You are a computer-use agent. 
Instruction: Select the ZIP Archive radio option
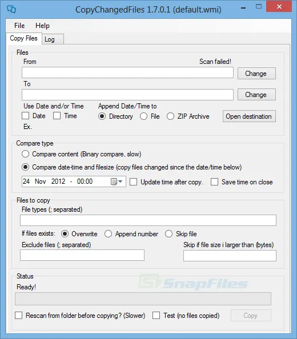170,116
